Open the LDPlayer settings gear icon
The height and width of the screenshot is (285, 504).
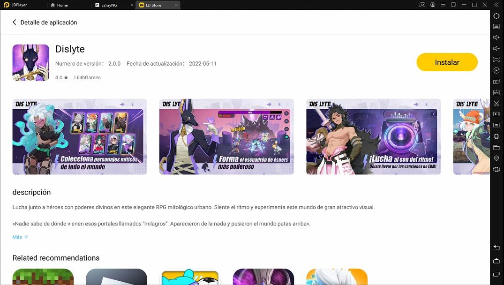[496, 16]
